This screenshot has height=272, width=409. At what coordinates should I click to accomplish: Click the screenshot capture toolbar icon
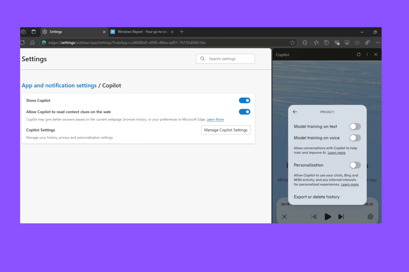point(347,42)
